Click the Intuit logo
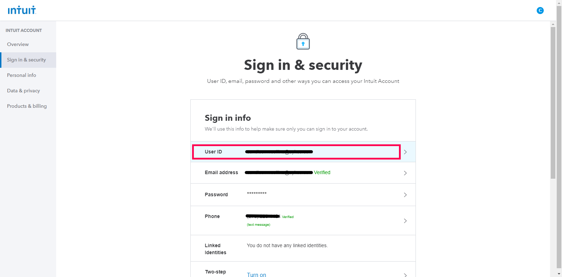Image resolution: width=562 pixels, height=277 pixels. (x=22, y=10)
